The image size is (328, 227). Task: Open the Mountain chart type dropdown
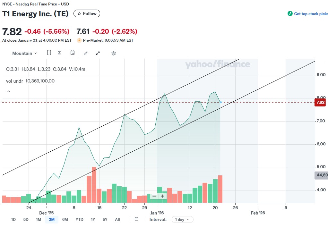click(x=24, y=53)
